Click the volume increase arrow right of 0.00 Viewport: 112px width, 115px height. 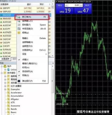[x=81, y=5]
